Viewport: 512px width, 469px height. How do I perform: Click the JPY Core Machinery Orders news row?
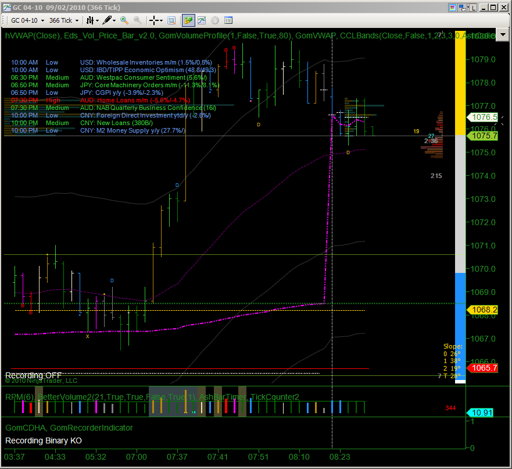coord(115,85)
